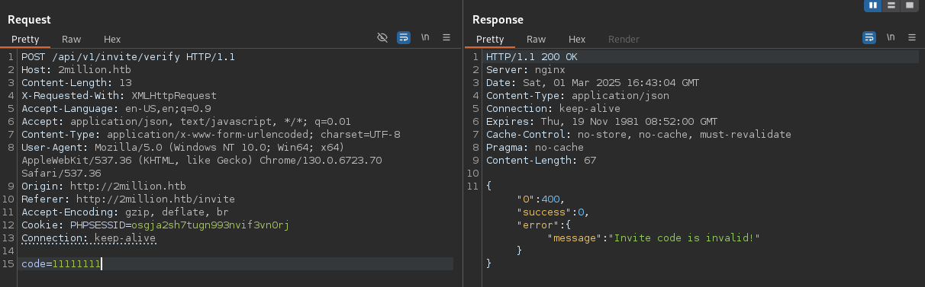Switch Request view to Pretty tab
This screenshot has height=287, width=925.
(x=24, y=39)
